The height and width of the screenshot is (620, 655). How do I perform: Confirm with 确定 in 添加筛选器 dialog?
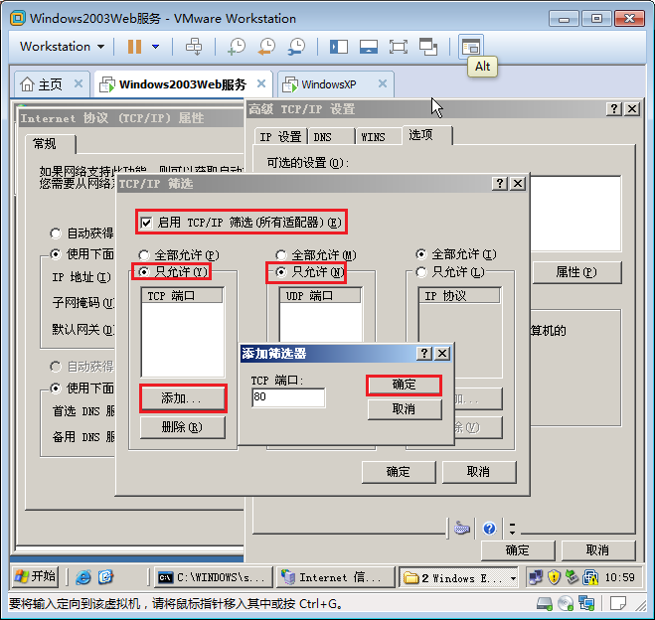pos(404,385)
